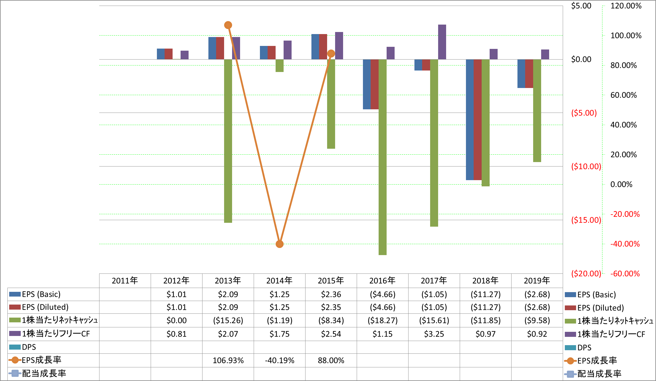The width and height of the screenshot is (656, 381).
Task: Click the 2013 EPS growth rate marker
Action: pos(228,25)
